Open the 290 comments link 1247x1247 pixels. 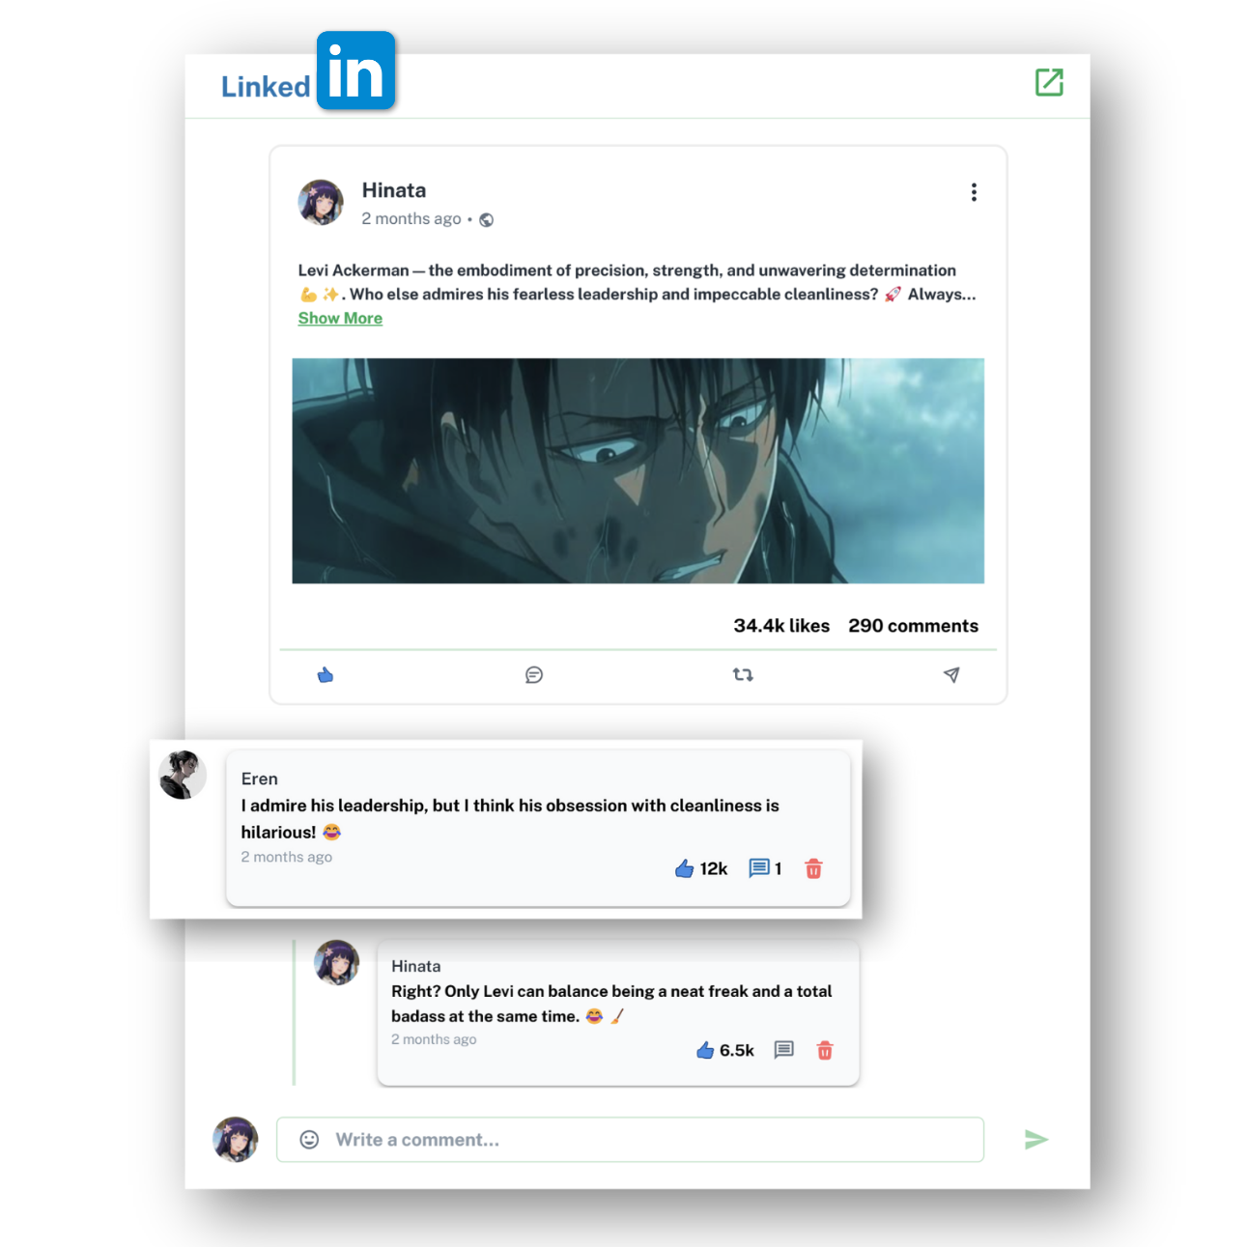coord(913,626)
